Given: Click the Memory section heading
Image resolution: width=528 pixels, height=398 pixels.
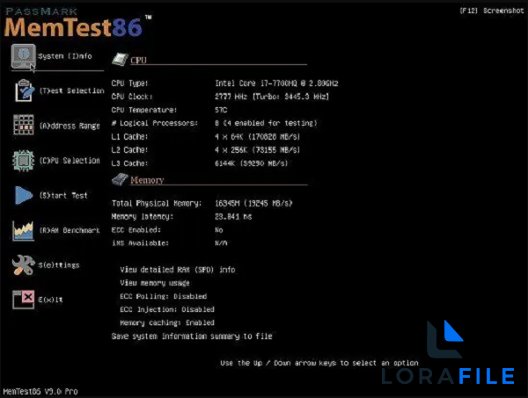Looking at the screenshot, I should [x=147, y=180].
